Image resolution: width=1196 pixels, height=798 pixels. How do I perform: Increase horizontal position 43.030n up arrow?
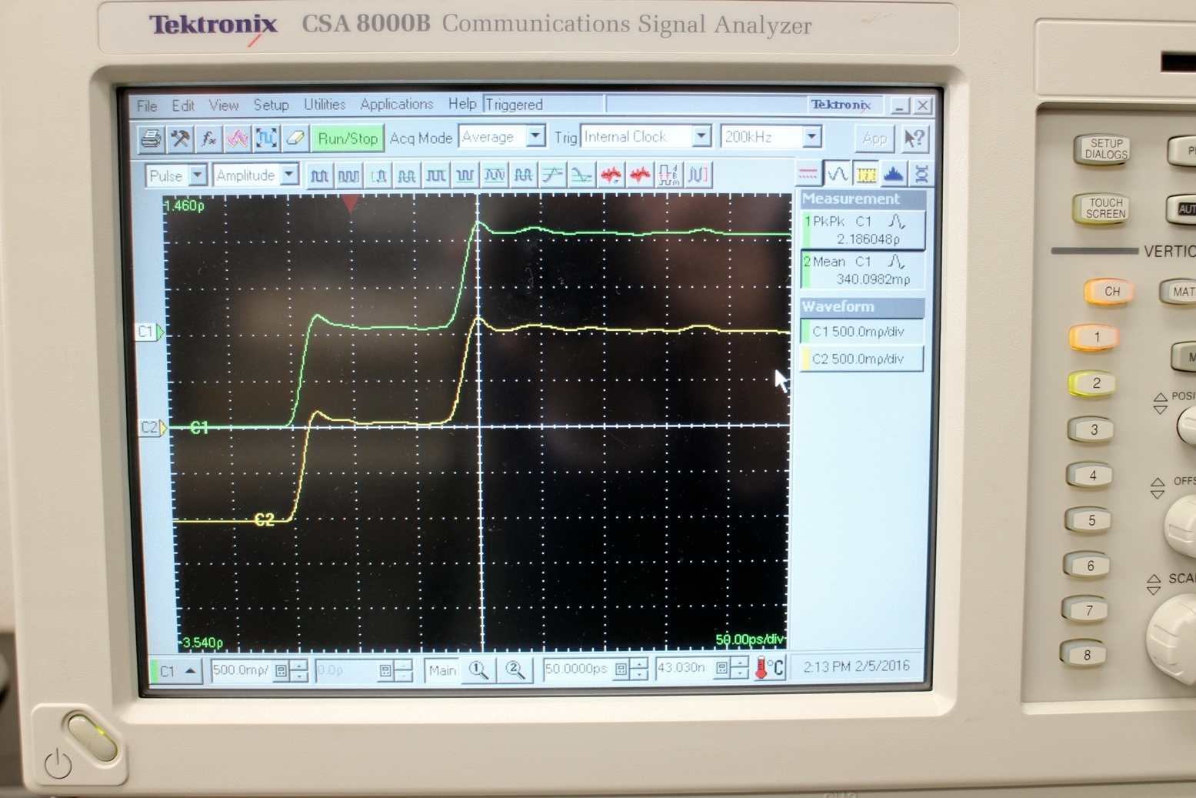coord(740,663)
